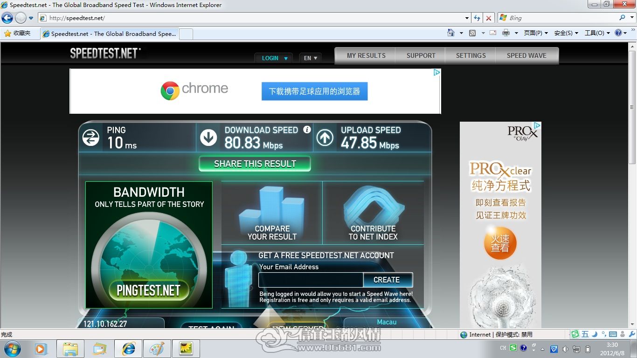637x358 pixels.
Task: Open the SETTINGS tab
Action: (471, 55)
